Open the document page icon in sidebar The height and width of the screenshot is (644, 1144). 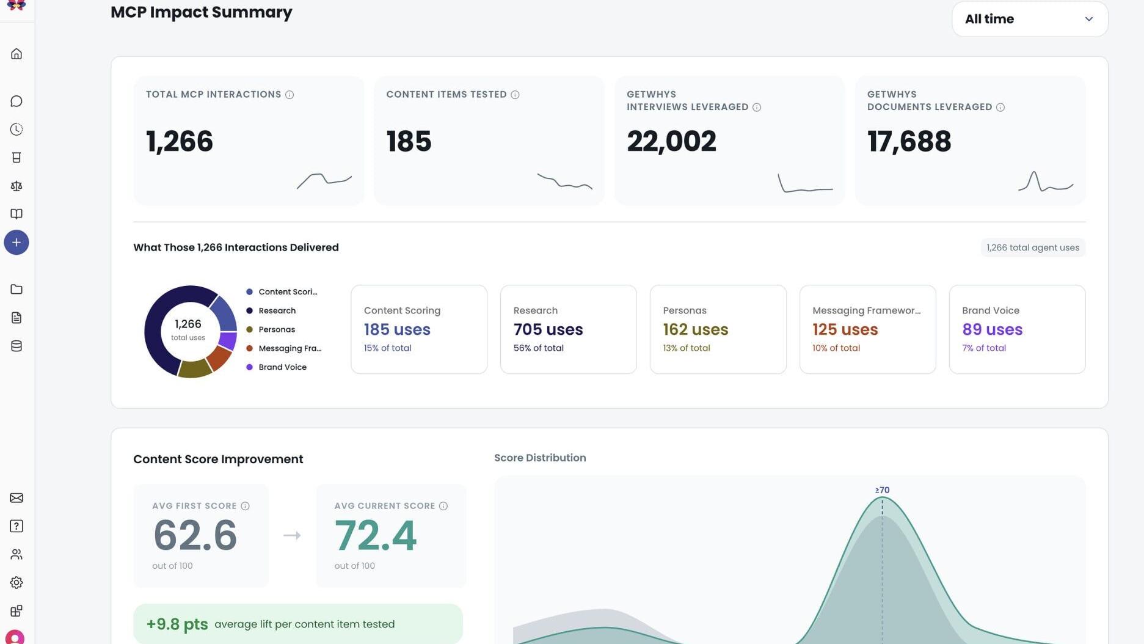[x=16, y=318]
